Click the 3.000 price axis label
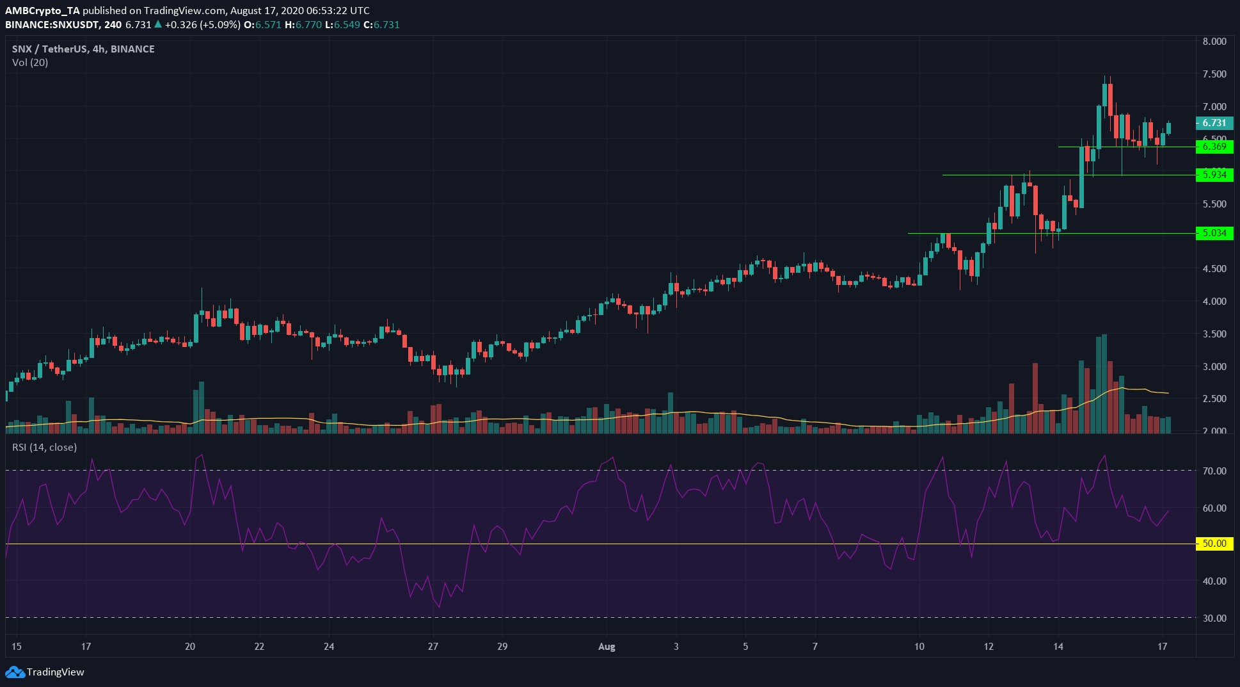The image size is (1240, 687). click(x=1214, y=367)
